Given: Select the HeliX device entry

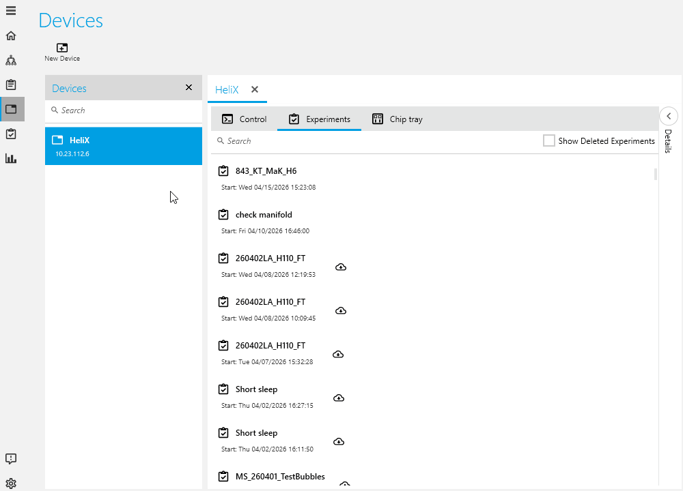Looking at the screenshot, I should point(123,146).
